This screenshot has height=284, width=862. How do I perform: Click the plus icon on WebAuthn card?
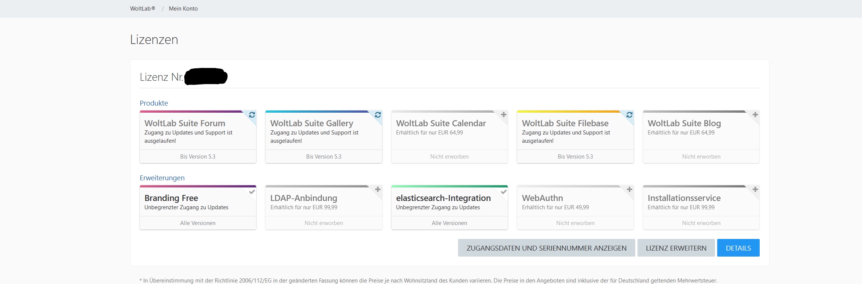(x=629, y=189)
